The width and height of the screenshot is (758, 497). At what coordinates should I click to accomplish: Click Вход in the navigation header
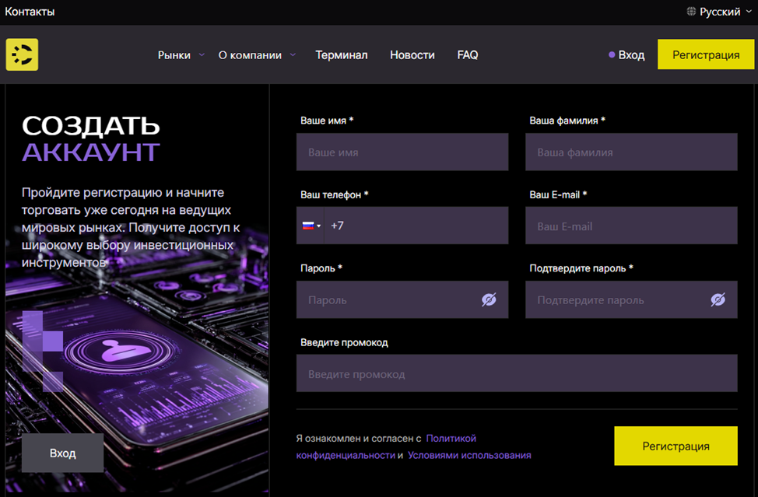626,55
